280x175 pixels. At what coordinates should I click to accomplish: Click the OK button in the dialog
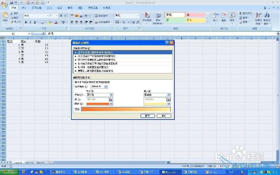(x=147, y=116)
